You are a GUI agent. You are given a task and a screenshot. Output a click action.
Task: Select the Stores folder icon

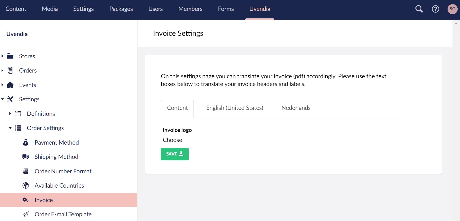point(10,56)
